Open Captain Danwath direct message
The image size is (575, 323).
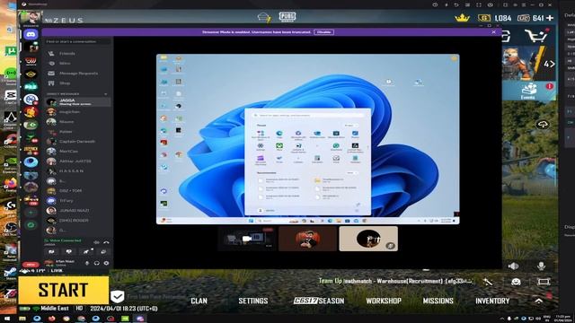pos(77,142)
